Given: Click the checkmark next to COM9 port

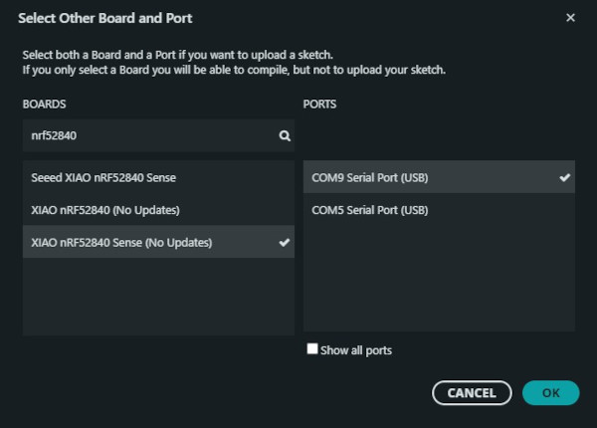Looking at the screenshot, I should point(565,177).
